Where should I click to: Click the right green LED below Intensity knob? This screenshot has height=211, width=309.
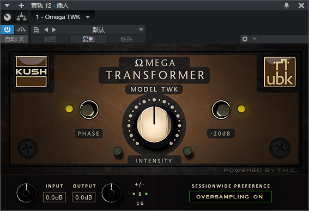[x=187, y=151]
